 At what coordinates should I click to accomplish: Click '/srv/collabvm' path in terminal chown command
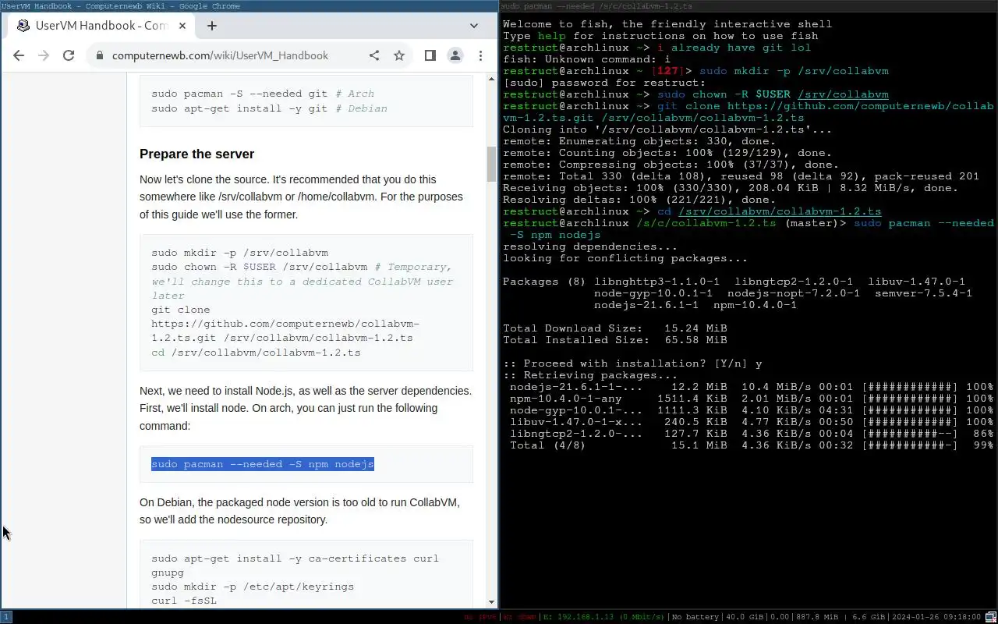coord(843,94)
